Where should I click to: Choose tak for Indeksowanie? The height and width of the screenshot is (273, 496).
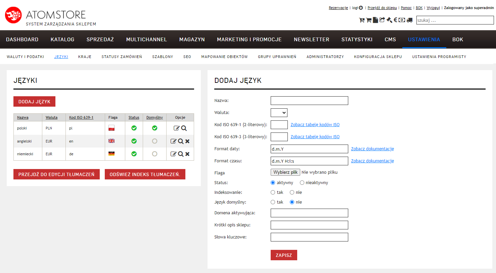[x=273, y=193]
